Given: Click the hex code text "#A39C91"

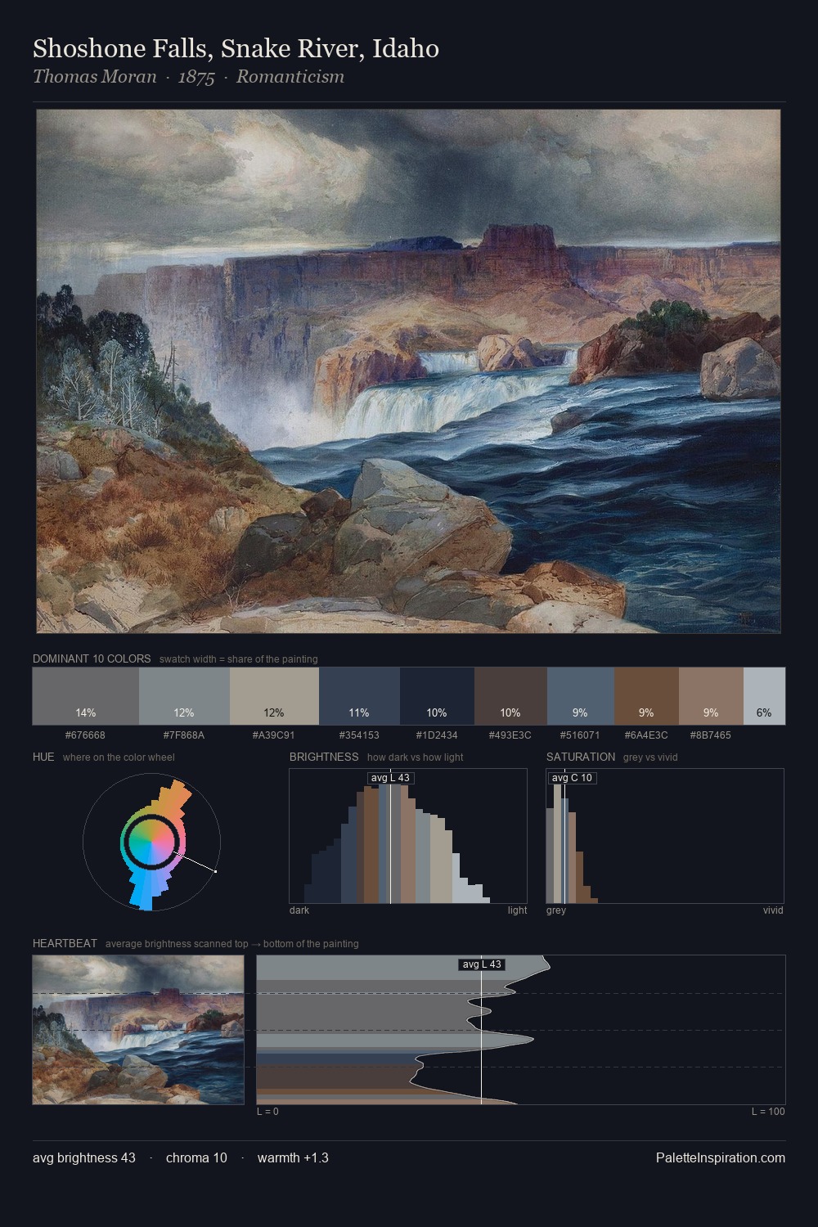Looking at the screenshot, I should pos(274,735).
